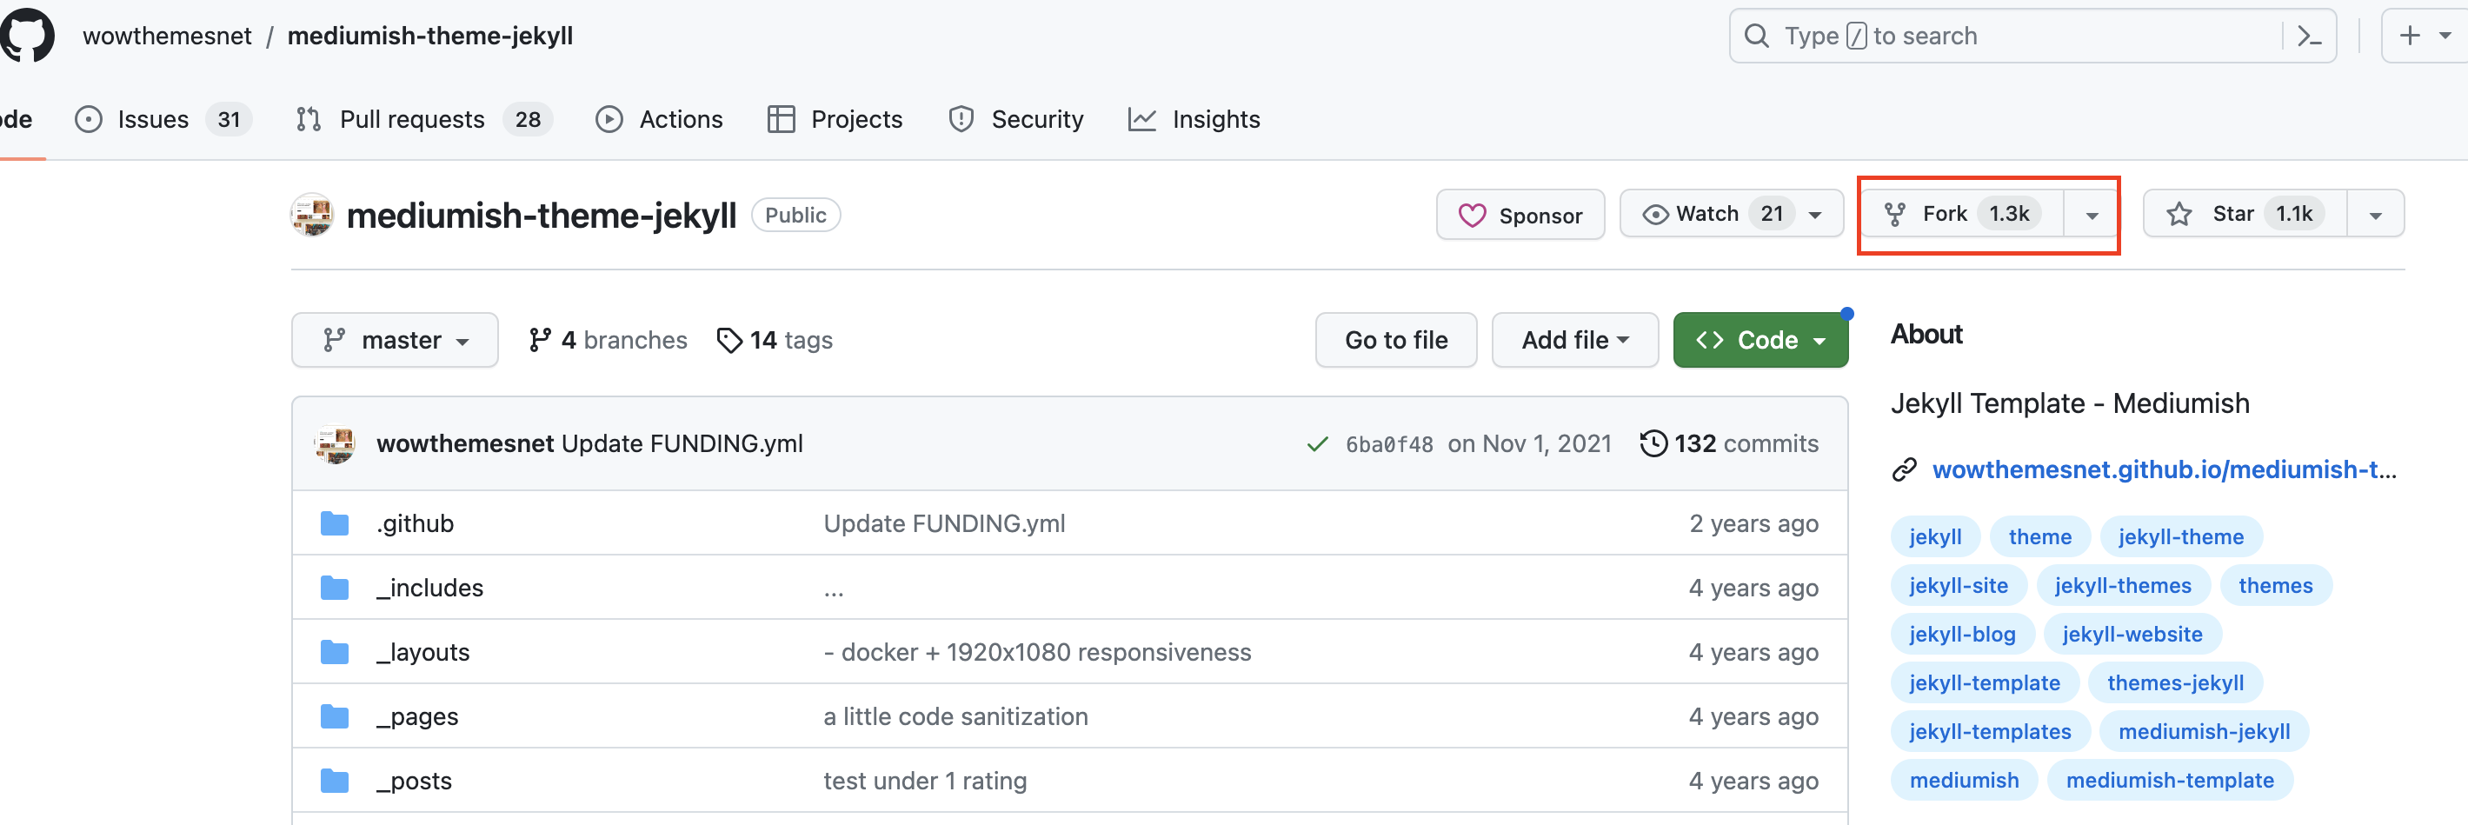
Task: Select the jekyll-themes topic tag
Action: click(2122, 585)
